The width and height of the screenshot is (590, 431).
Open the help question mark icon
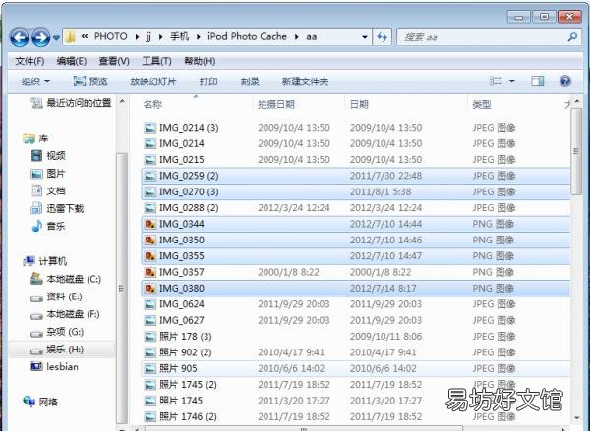tap(565, 81)
